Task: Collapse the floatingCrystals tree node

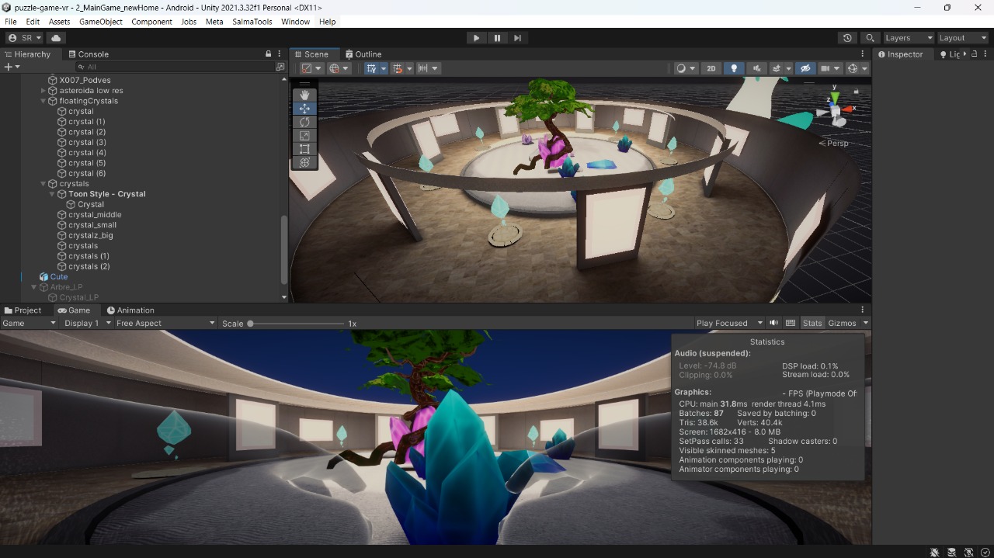Action: point(43,101)
